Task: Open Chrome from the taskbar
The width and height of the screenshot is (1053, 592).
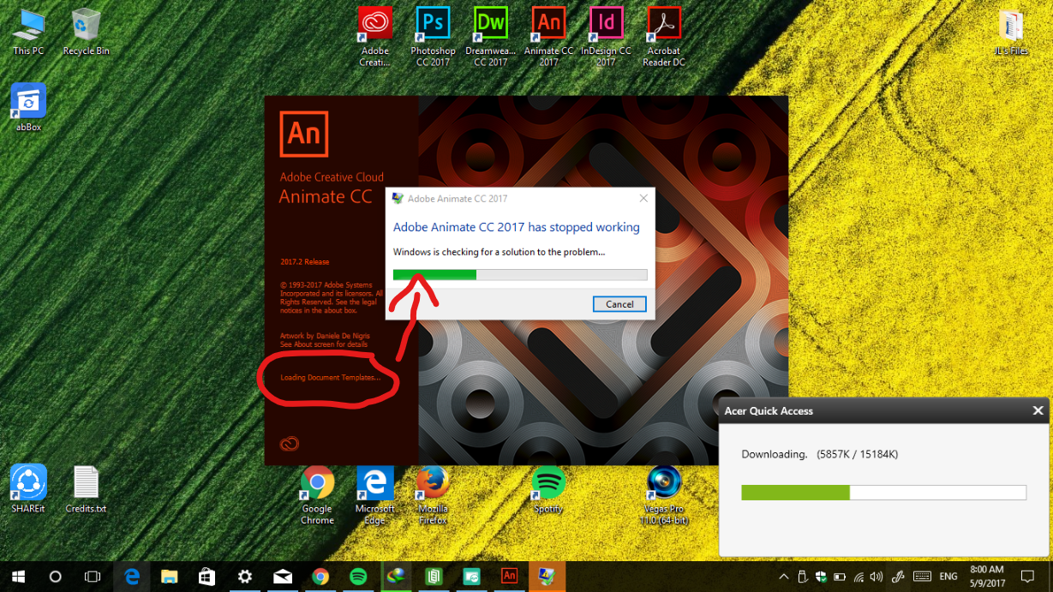Action: point(320,577)
